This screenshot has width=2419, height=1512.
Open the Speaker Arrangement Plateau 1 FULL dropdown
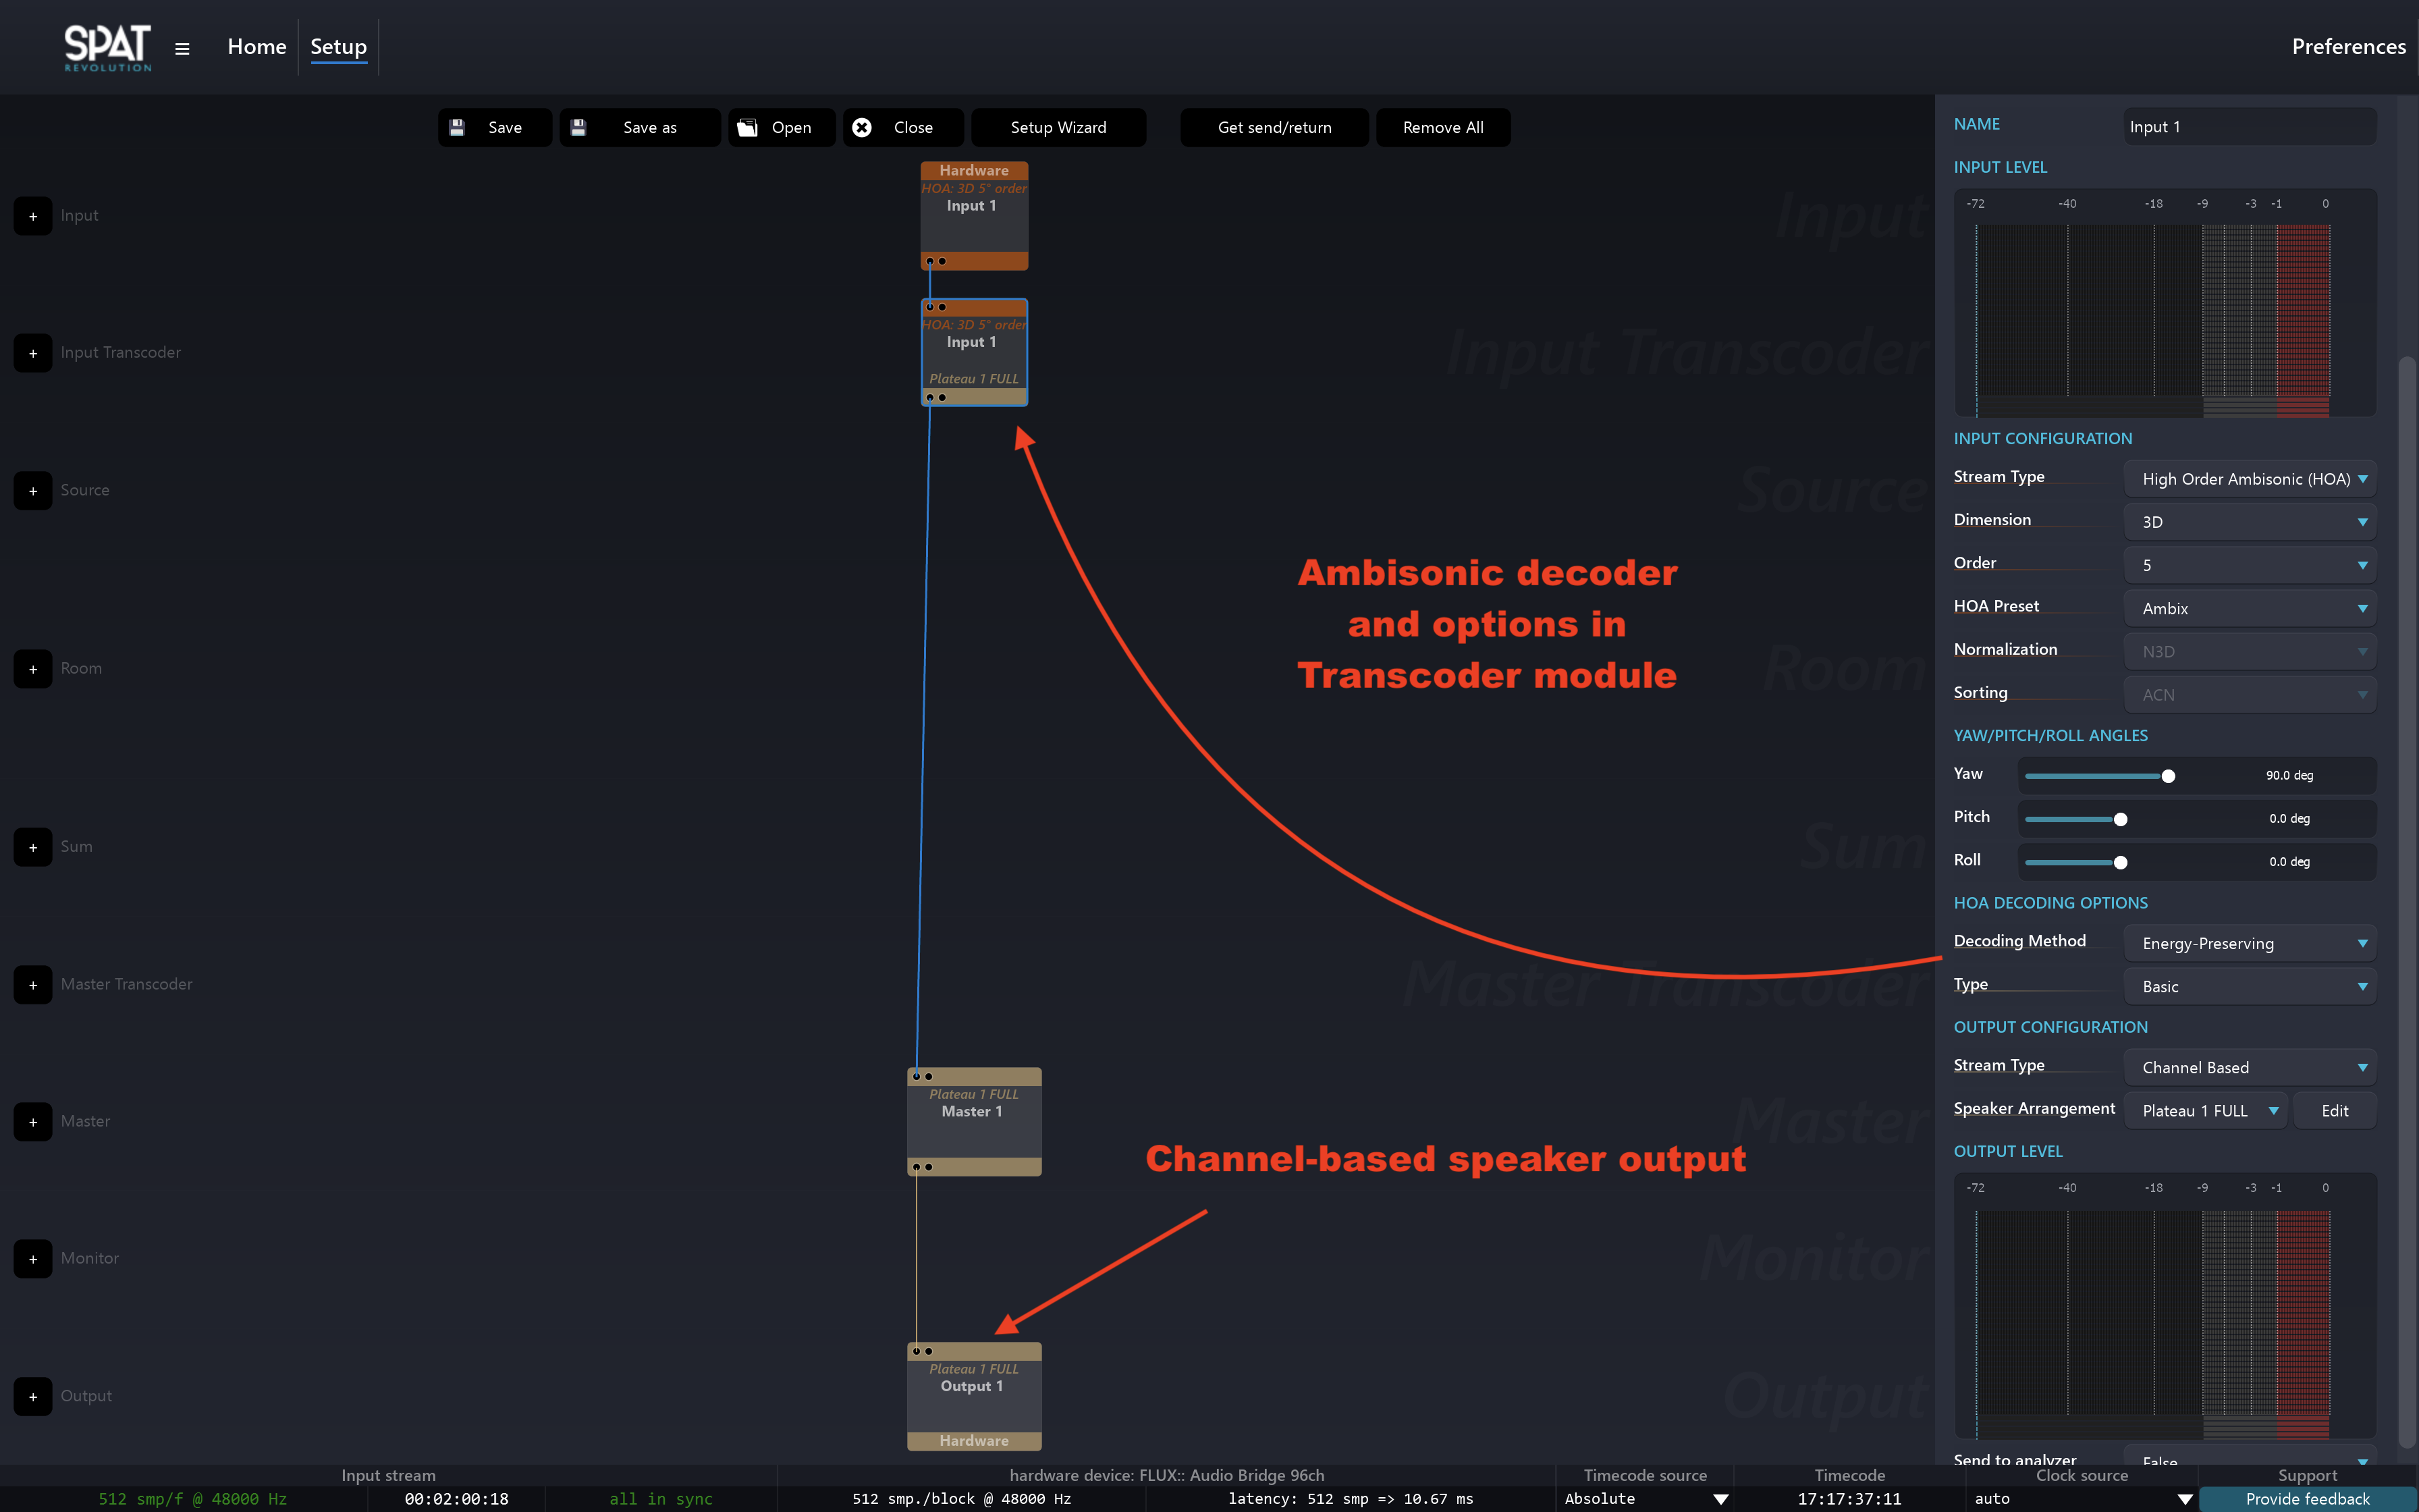click(2205, 1111)
